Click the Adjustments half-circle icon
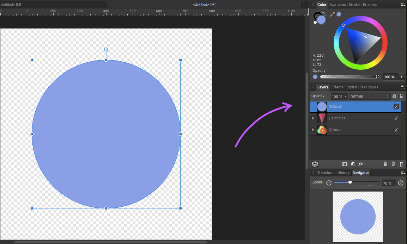 [353, 164]
